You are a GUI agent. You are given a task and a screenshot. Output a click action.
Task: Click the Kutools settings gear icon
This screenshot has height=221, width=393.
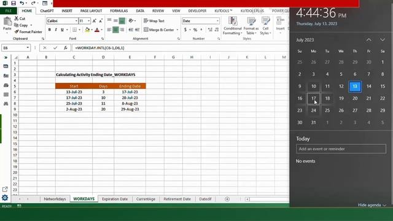pyautogui.click(x=5, y=198)
